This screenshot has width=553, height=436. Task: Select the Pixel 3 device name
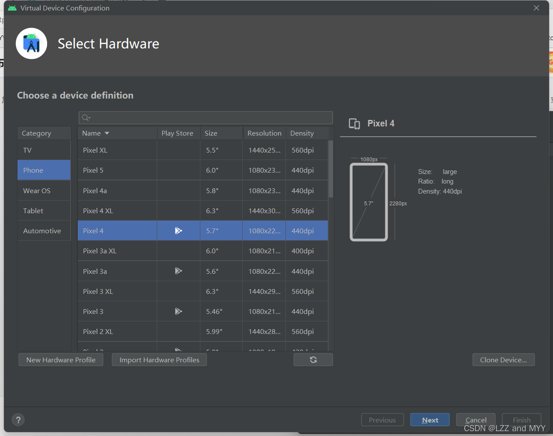[x=93, y=311]
